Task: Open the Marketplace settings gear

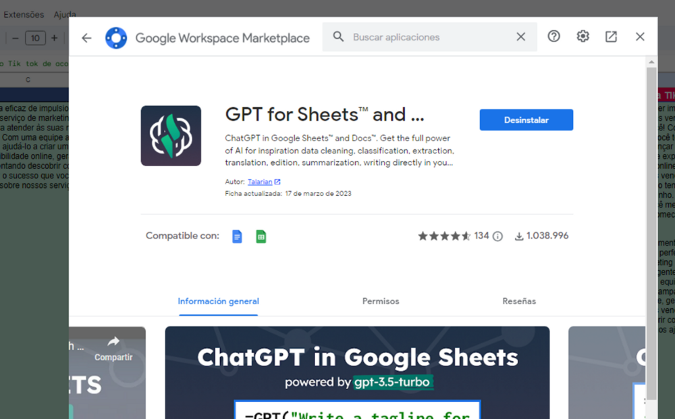Action: (583, 36)
